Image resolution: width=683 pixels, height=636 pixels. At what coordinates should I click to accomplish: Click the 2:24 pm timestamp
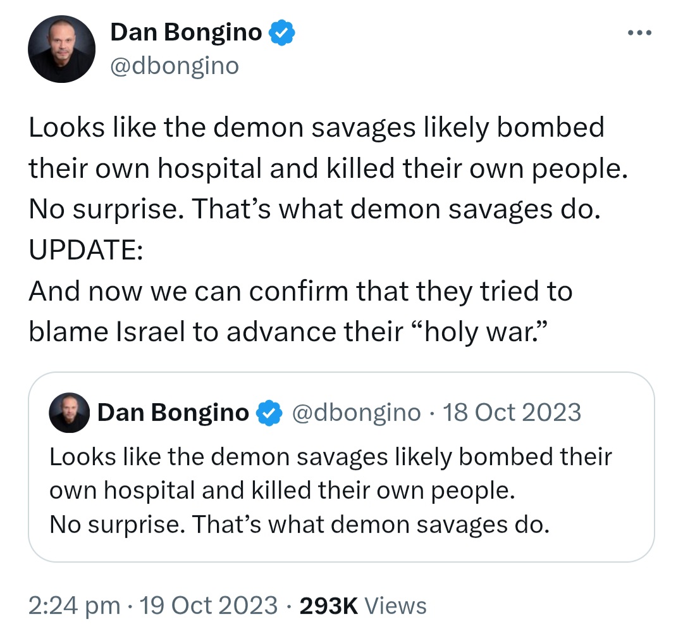[x=75, y=606]
